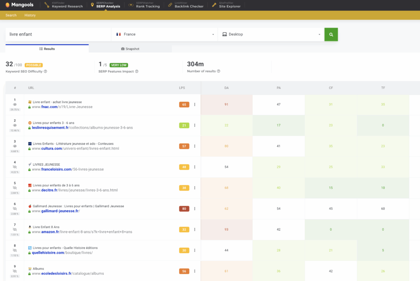
Task: Open more options menu for amazon.fr row
Action: (x=195, y=230)
